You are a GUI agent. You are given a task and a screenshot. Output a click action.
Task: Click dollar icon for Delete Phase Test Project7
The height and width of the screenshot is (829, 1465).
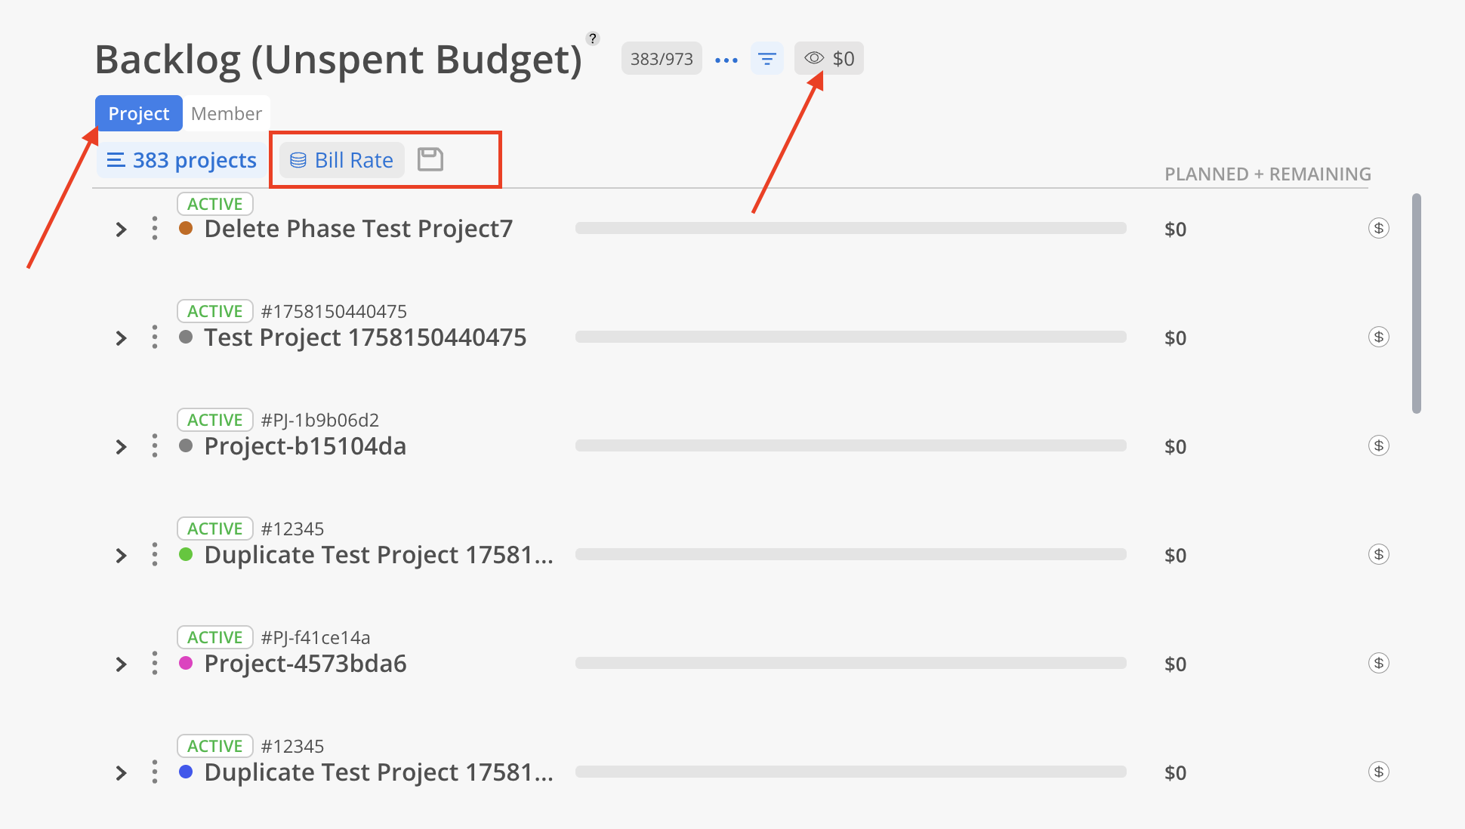(x=1378, y=228)
